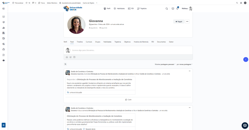249x130 pixels.
Task: Click the camera icon in post composer
Action: [67, 57]
